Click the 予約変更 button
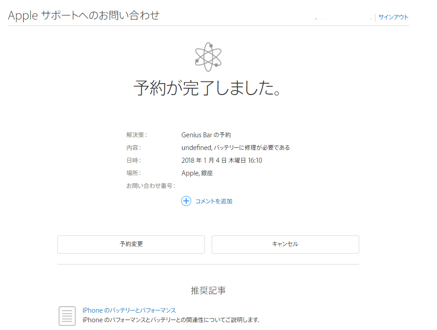This screenshot has width=437, height=330. (x=131, y=244)
